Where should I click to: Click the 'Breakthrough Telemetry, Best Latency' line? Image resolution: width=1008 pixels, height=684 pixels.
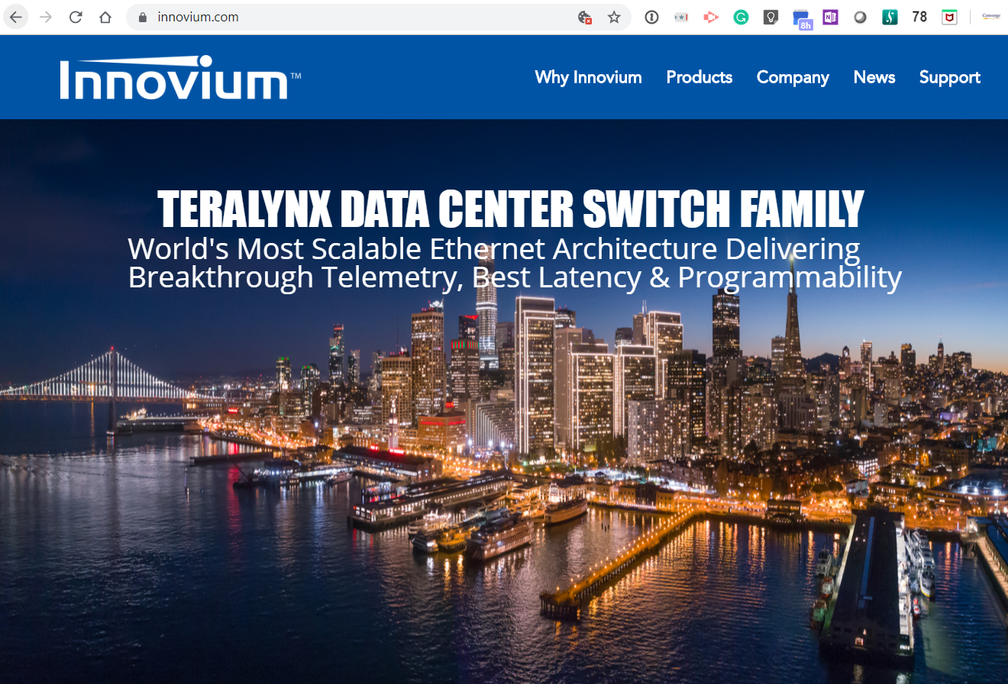coord(515,277)
